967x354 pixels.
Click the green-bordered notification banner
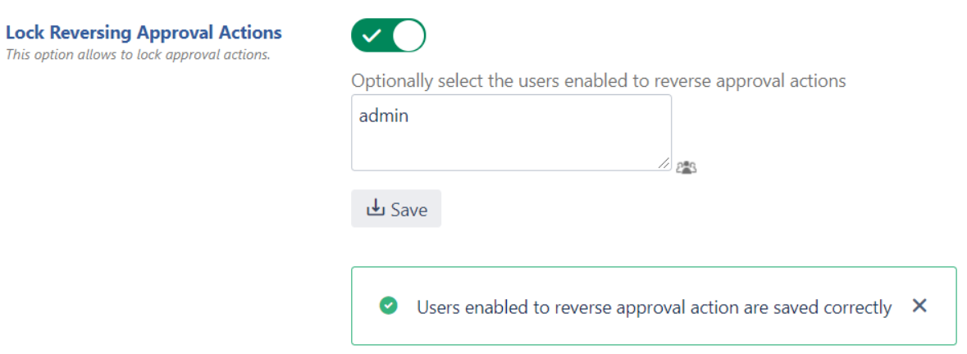(654, 306)
